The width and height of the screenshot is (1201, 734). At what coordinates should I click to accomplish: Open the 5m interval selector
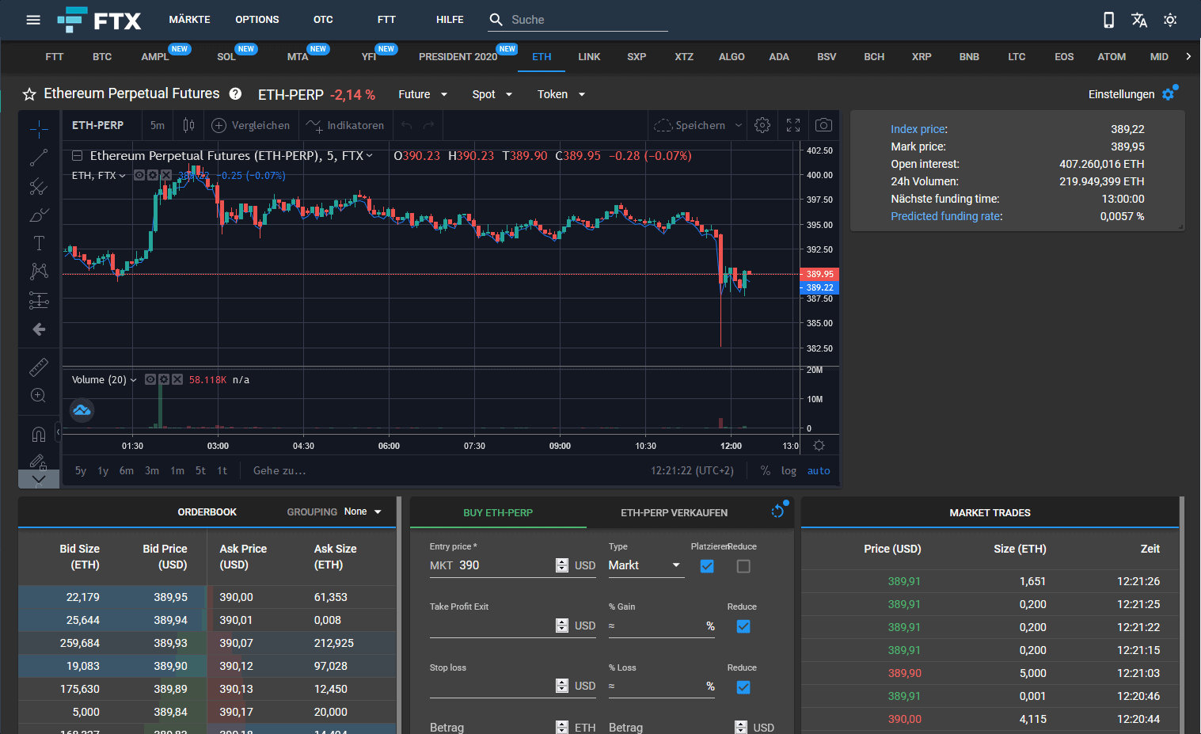(158, 125)
